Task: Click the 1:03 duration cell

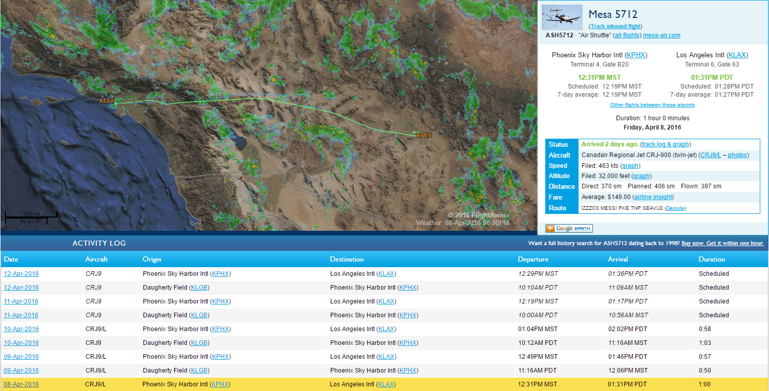Action: pos(705,343)
